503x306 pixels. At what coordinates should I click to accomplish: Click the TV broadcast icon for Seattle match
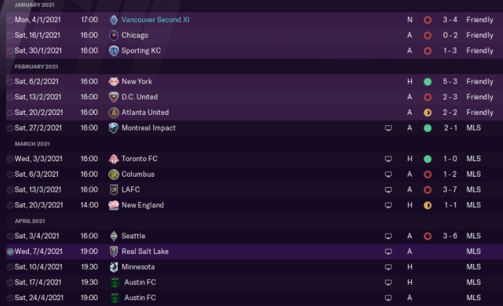point(389,236)
